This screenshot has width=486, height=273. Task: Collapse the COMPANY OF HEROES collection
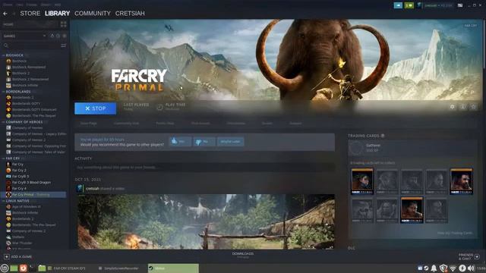coord(3,122)
